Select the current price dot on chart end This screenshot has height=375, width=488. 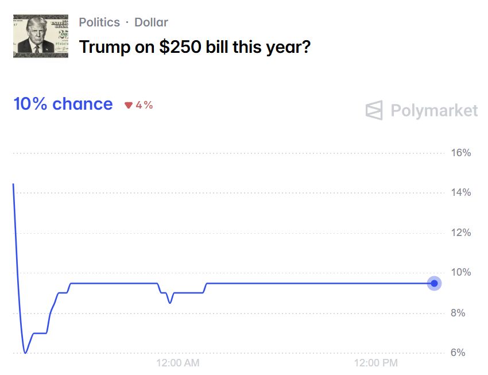(x=434, y=283)
